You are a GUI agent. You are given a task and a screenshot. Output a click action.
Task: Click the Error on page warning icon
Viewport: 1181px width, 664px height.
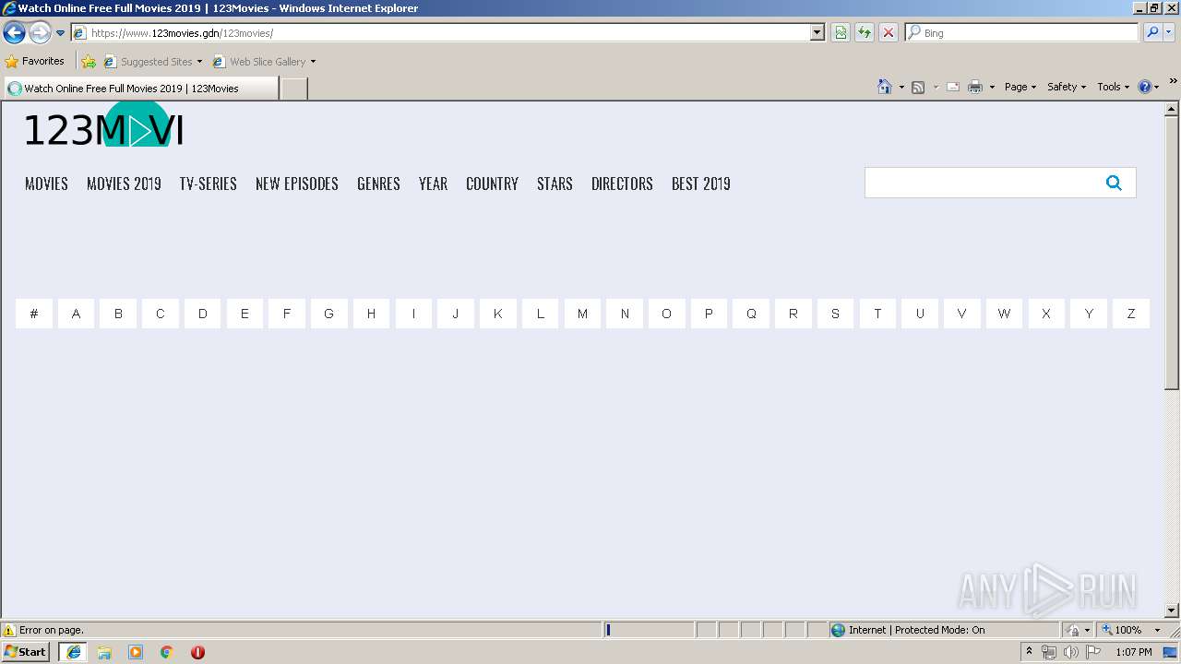[9, 630]
